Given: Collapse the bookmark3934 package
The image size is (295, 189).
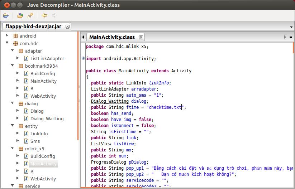Looking at the screenshot, I should (x=13, y=66).
